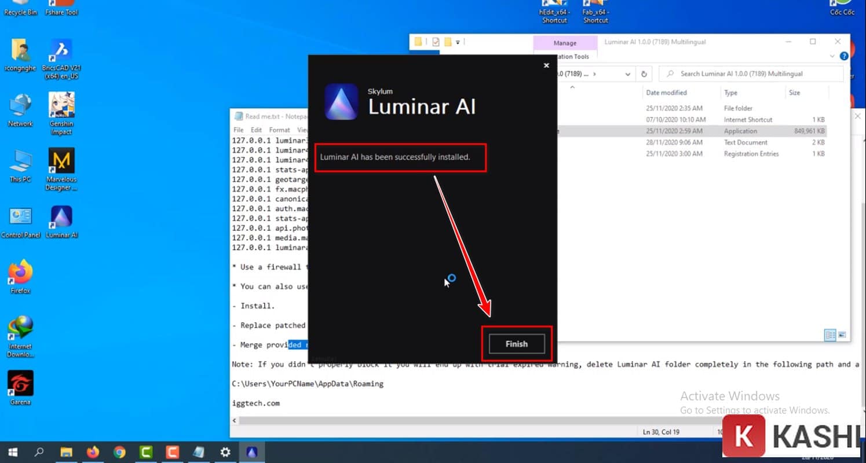Viewport: 866px width, 463px height.
Task: Launch the Luminar AI desktop shortcut
Action: point(61,222)
